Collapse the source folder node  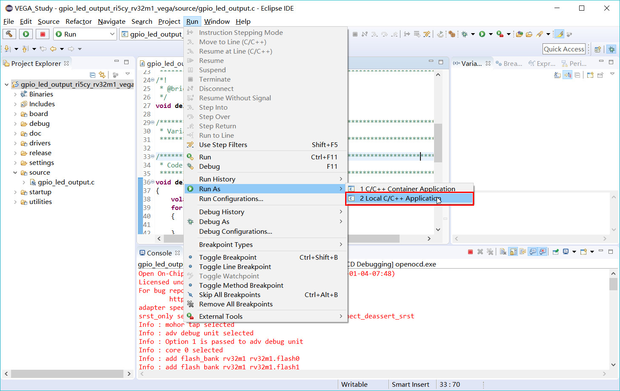tap(15, 173)
